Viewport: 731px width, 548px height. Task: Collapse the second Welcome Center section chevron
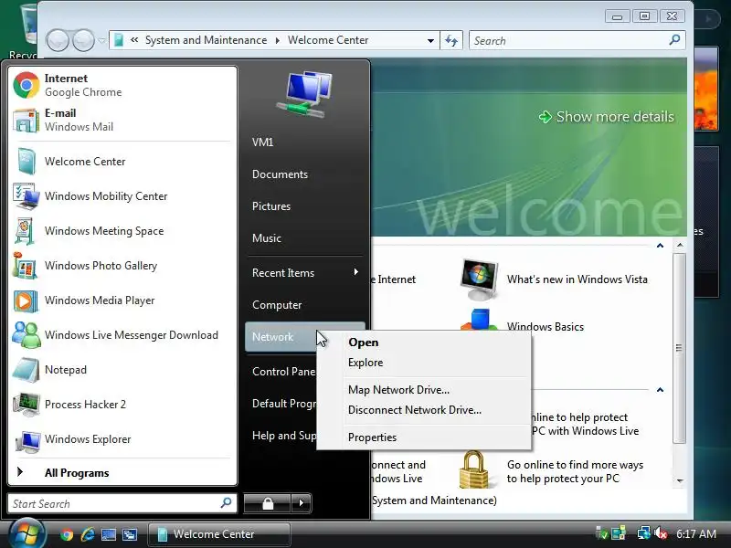click(x=660, y=390)
